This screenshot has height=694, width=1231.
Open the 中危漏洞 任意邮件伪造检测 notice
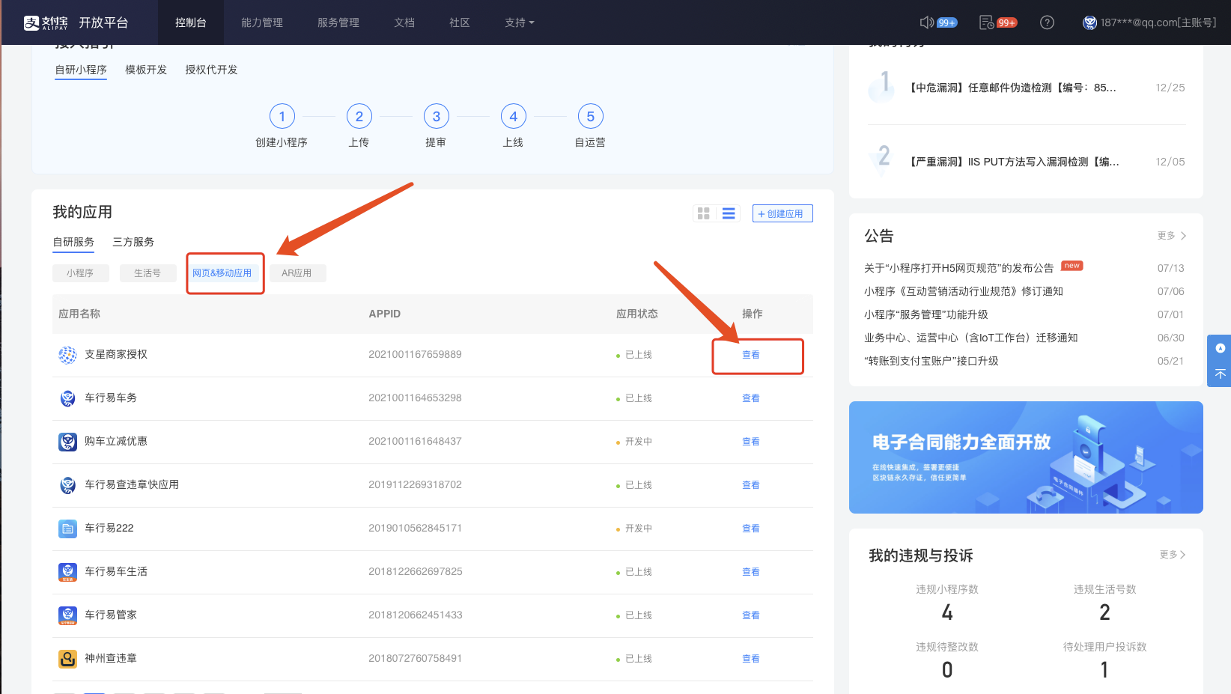click(1012, 88)
